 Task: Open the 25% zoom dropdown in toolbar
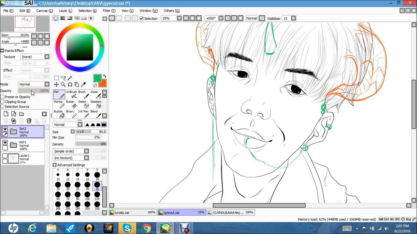pos(179,18)
